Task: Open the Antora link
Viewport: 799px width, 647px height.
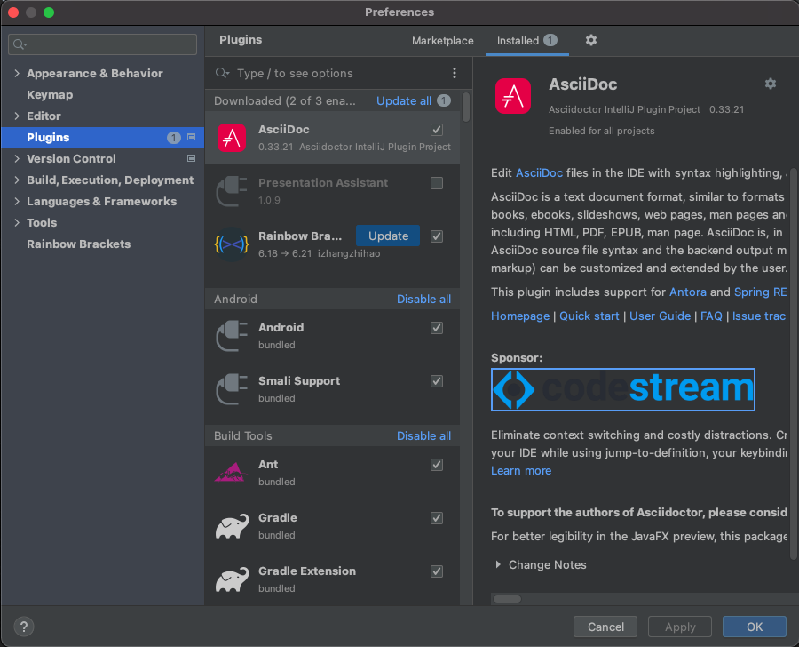Action: (688, 292)
